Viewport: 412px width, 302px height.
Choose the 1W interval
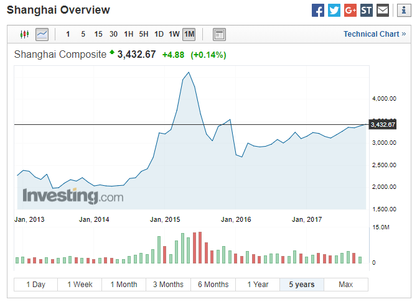[174, 34]
